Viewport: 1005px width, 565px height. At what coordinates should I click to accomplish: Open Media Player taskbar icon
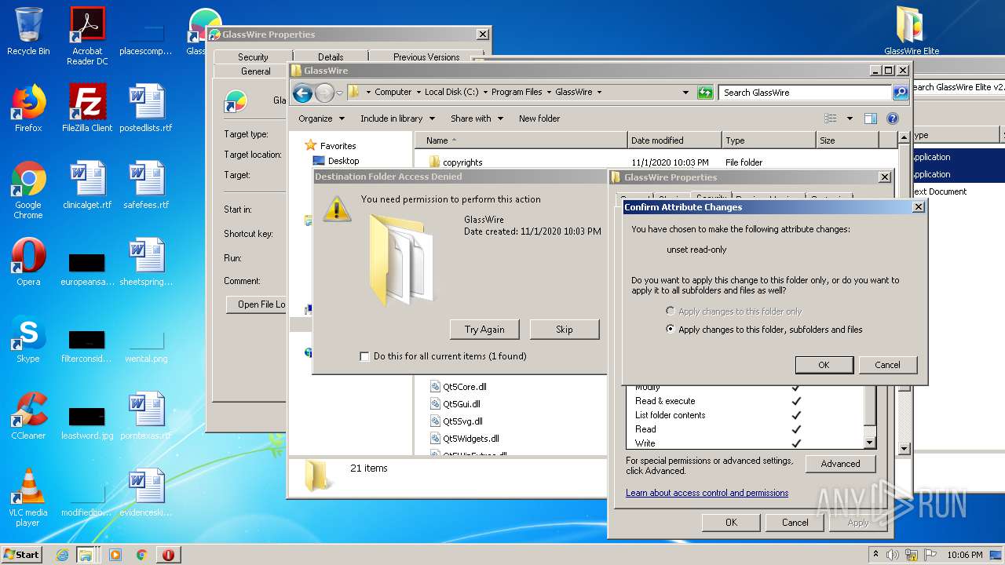115,555
